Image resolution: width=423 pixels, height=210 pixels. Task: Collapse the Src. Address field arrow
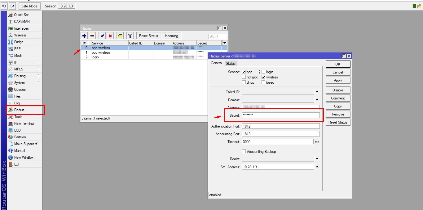pos(317,167)
